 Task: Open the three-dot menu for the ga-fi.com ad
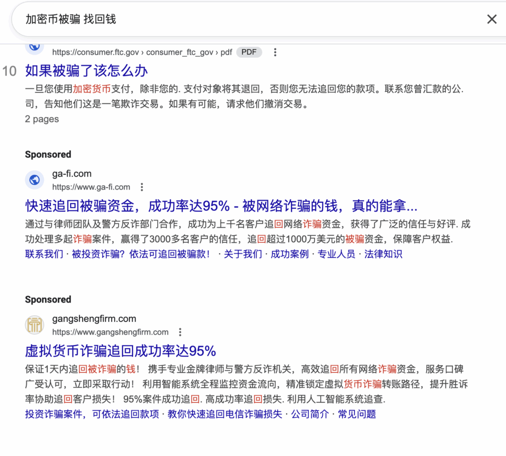[x=142, y=187]
